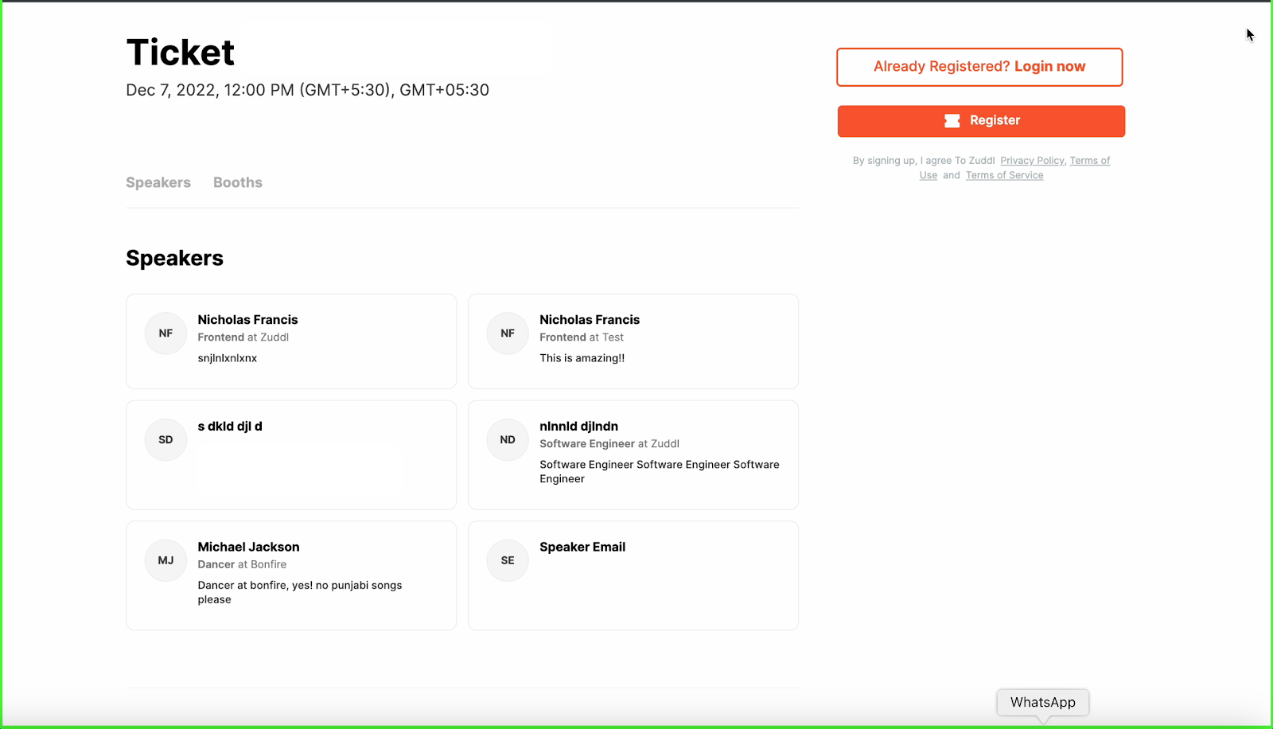The image size is (1273, 729).
Task: Click the NF avatar of Nicholas Francis at Zuddl
Action: point(165,333)
